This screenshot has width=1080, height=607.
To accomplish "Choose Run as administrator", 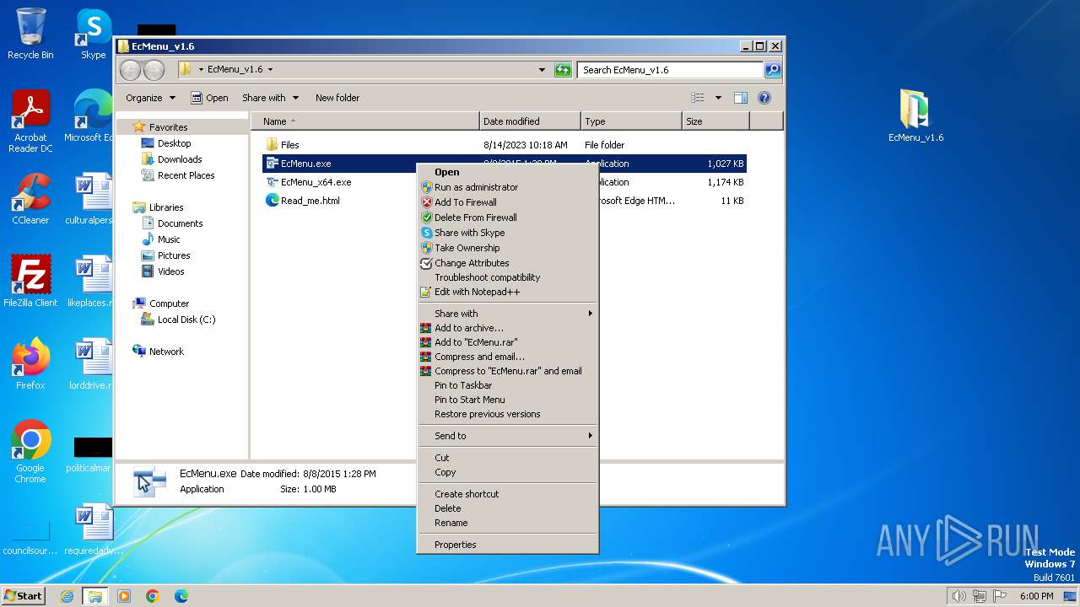I will coord(507,187).
